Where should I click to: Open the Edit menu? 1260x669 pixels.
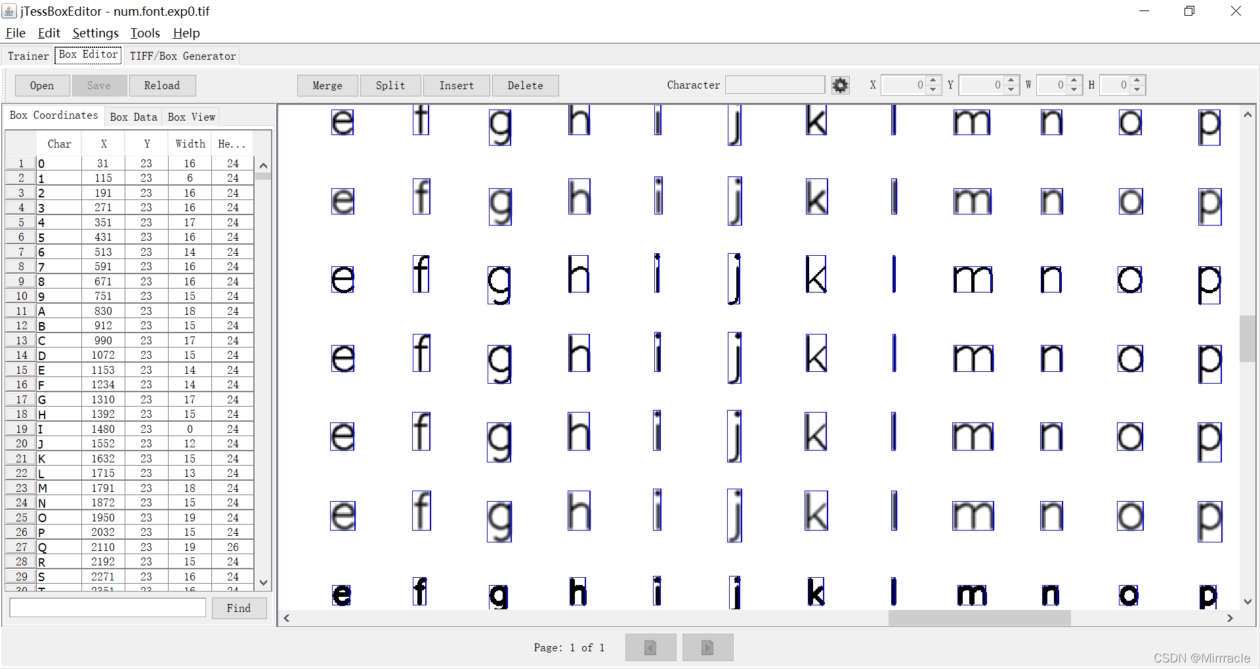pyautogui.click(x=49, y=33)
